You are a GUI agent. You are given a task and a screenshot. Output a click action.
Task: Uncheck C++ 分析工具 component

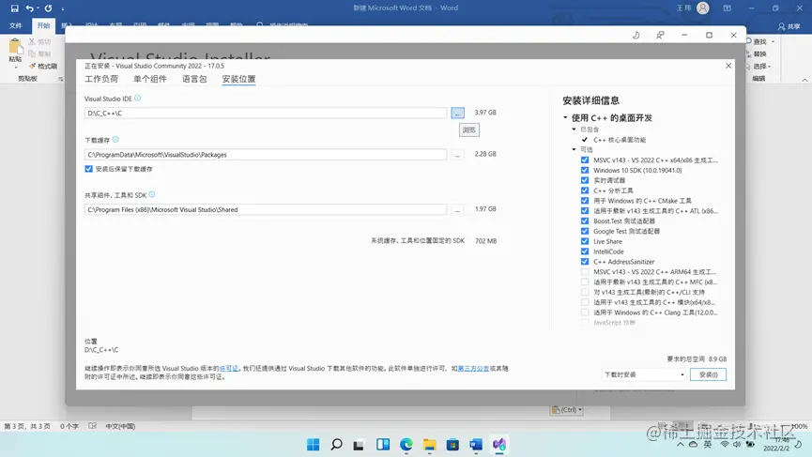[x=585, y=190]
